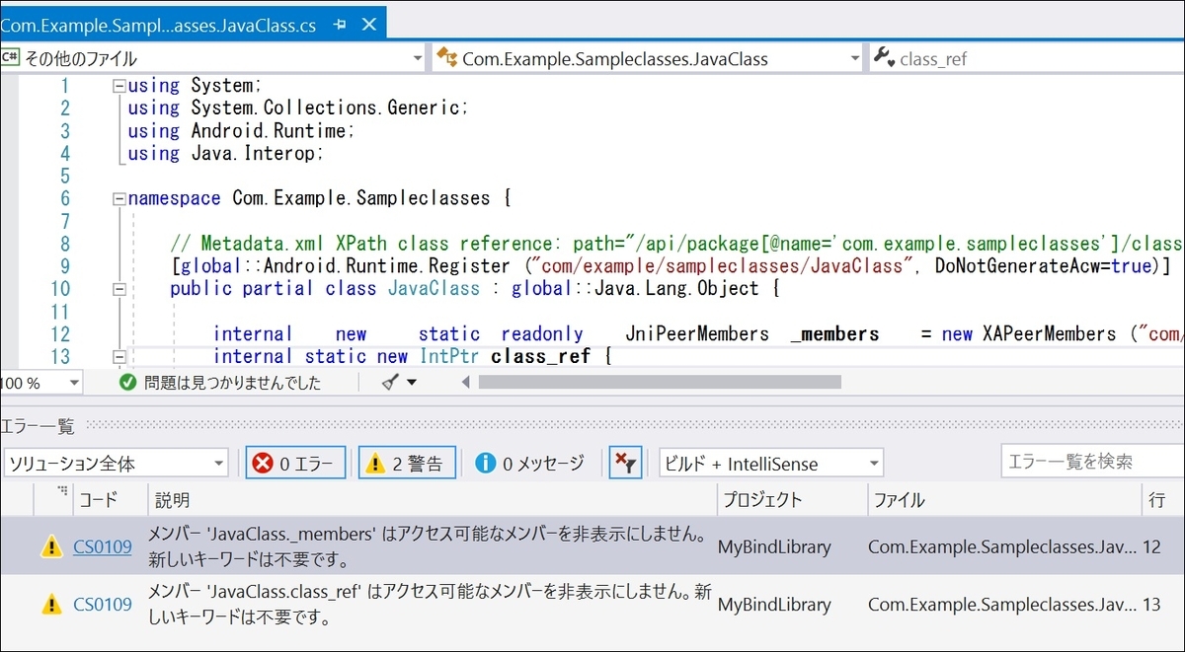Click '_members' identifier on code line 12
1185x652 pixels.
(835, 333)
